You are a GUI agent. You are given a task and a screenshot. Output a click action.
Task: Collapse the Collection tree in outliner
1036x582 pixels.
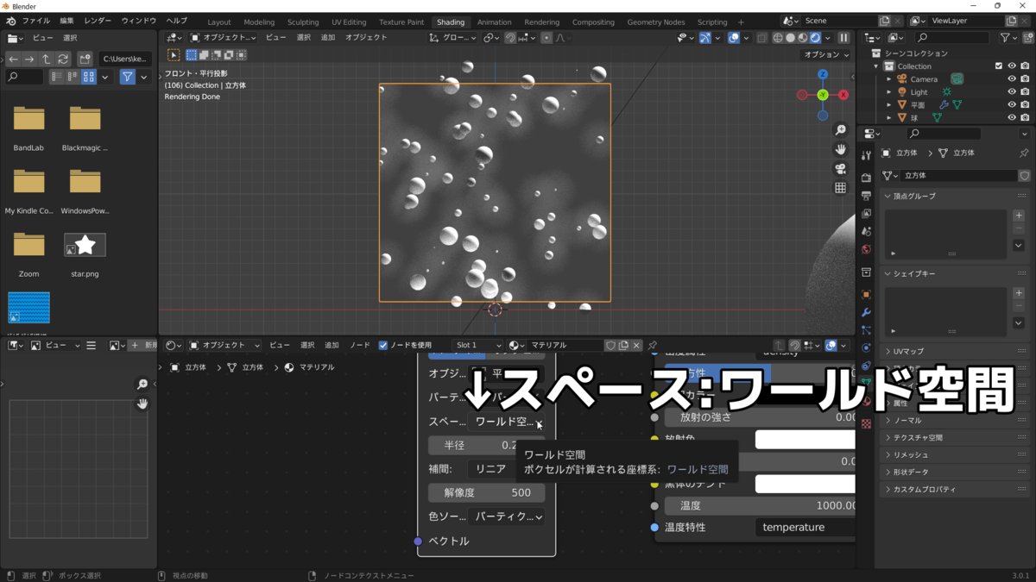876,66
